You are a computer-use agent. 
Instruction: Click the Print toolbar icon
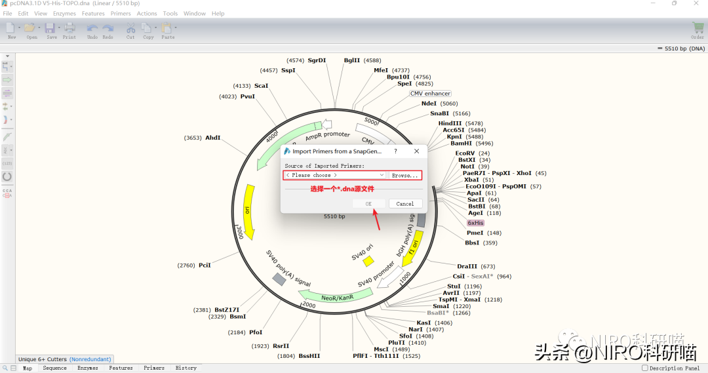point(69,28)
